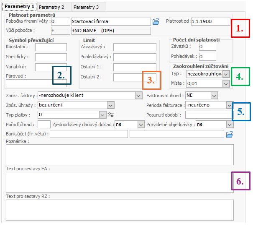This screenshot has height=226, width=253.
Task: Click folder icon beside Bank.účet fields
Action: (x=229, y=134)
